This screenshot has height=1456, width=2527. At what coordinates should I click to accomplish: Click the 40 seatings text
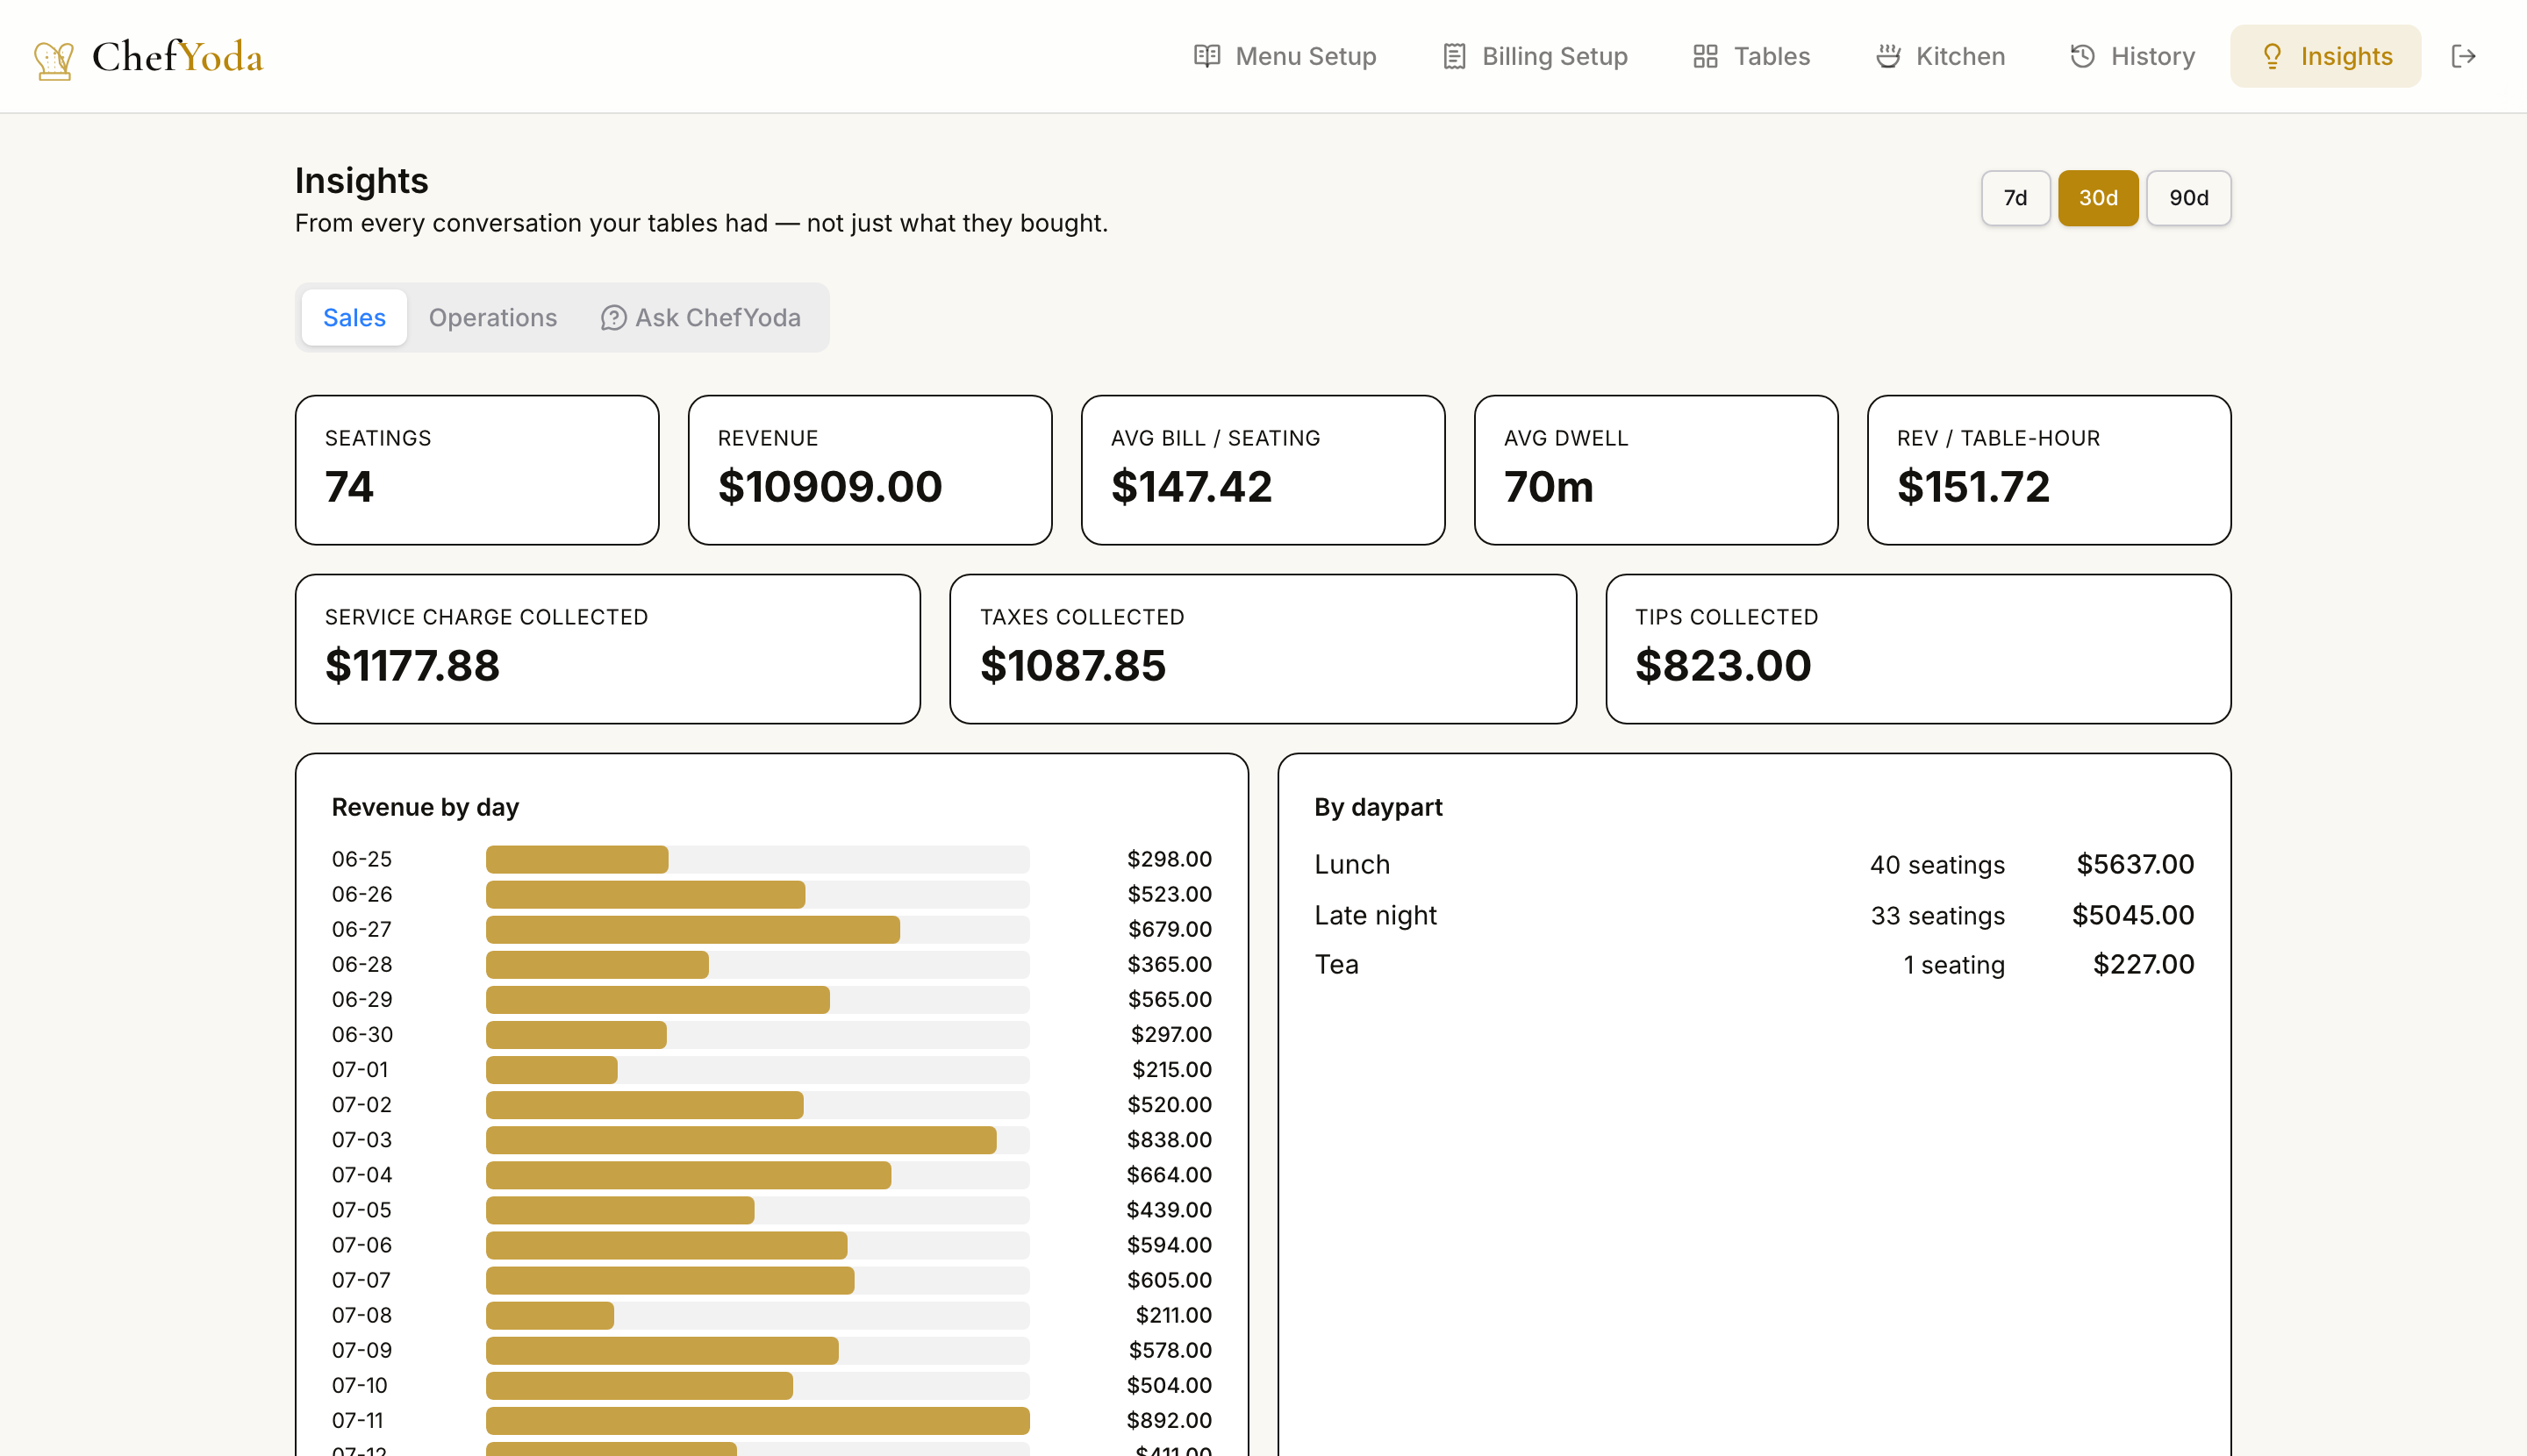(1936, 865)
